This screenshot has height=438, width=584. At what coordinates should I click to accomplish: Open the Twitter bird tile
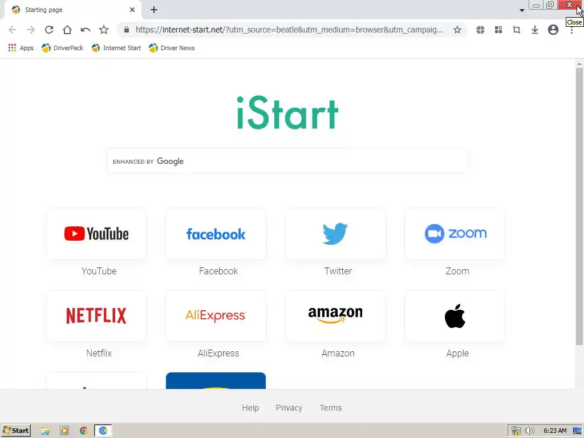(335, 234)
